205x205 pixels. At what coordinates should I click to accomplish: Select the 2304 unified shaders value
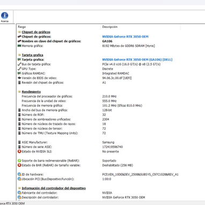click(x=106, y=119)
